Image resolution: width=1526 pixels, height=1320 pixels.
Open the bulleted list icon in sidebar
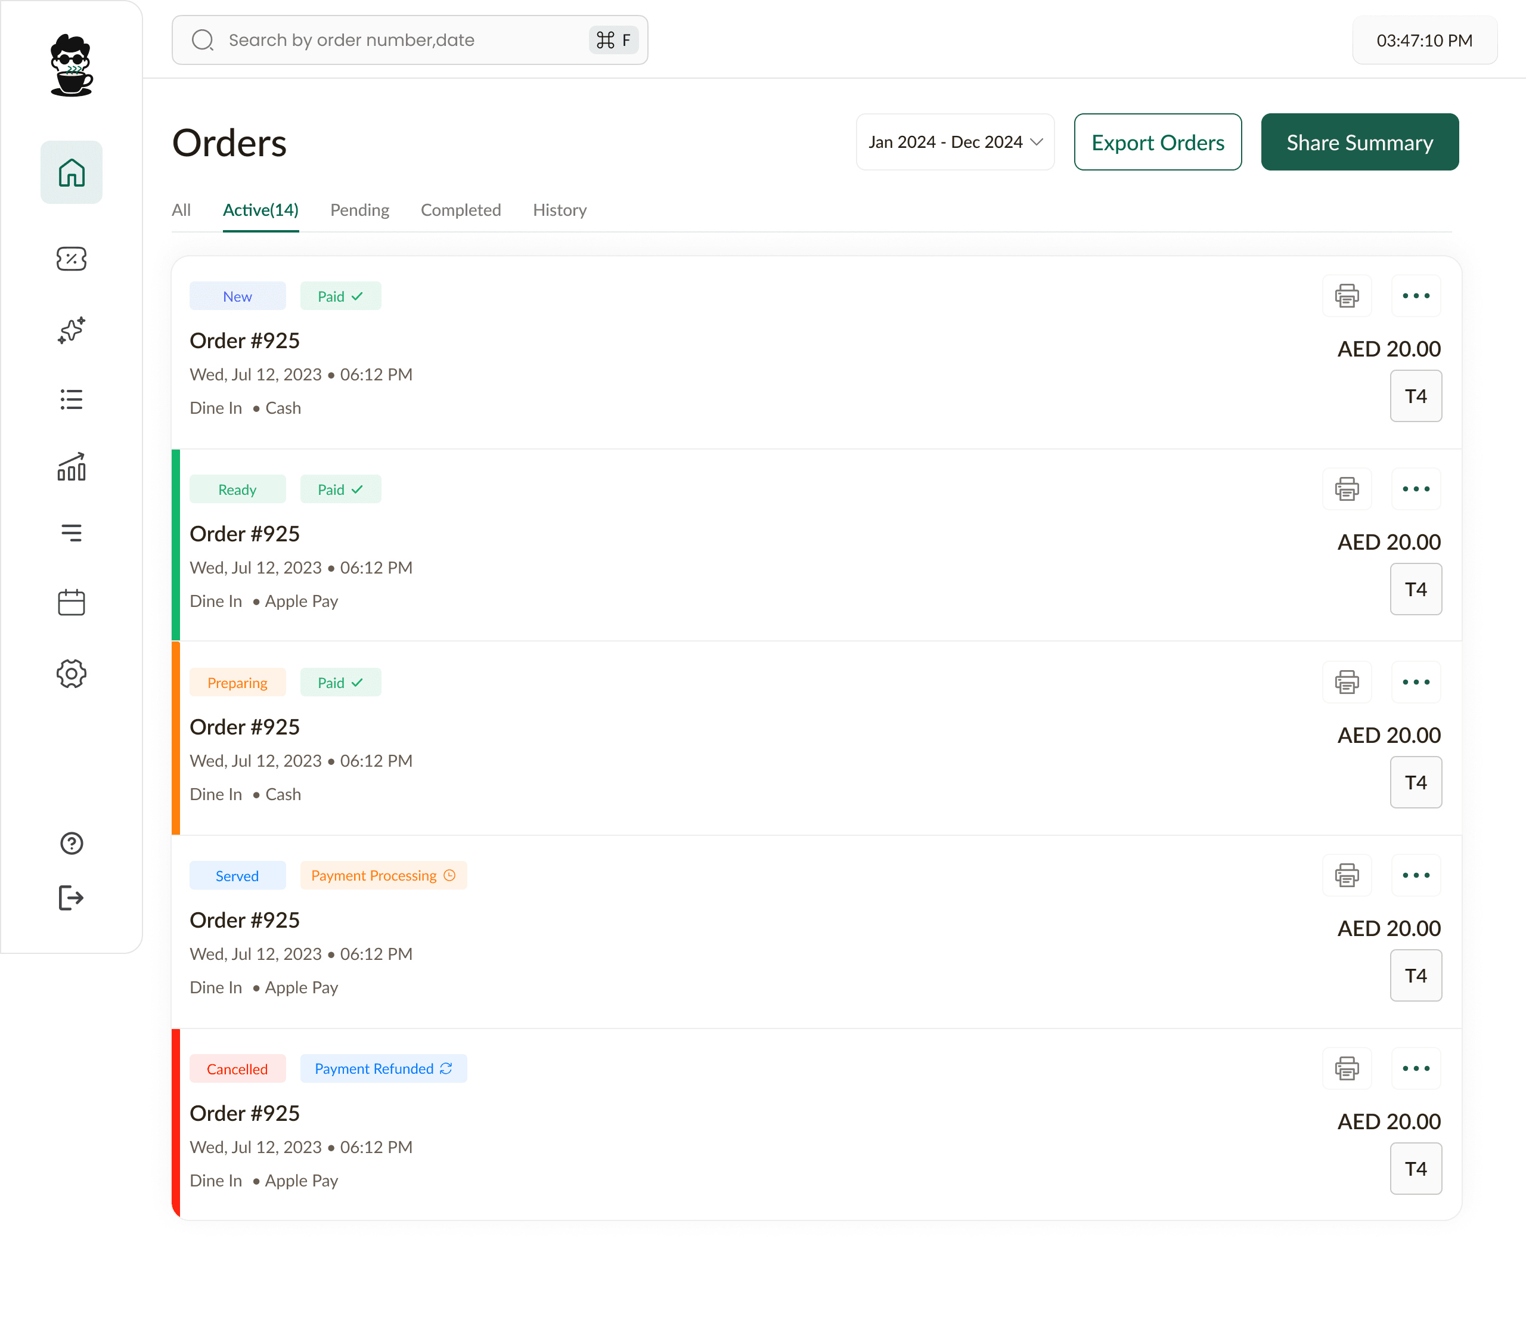tap(72, 399)
